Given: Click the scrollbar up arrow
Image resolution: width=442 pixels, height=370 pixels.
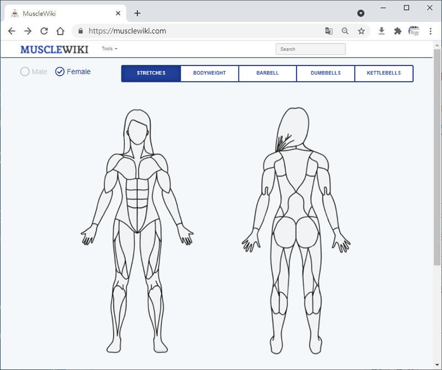Looking at the screenshot, I should (x=437, y=45).
